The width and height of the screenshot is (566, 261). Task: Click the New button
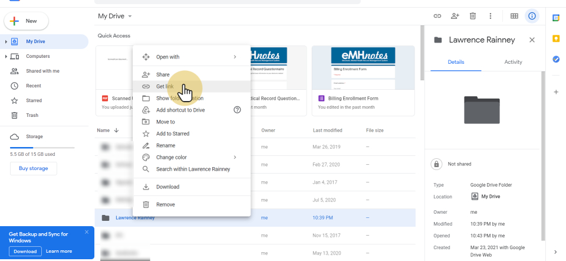27,21
